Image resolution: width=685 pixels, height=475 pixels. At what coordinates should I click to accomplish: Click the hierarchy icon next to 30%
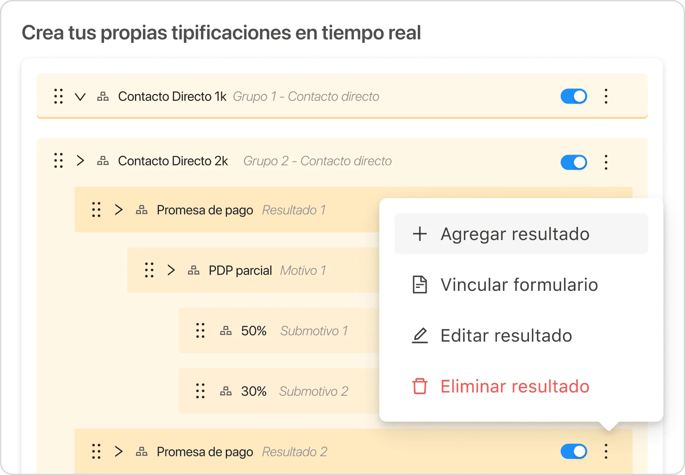[226, 391]
